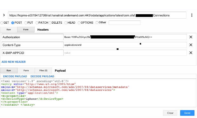Switch Payload to the Raw tab

pos(9,70)
